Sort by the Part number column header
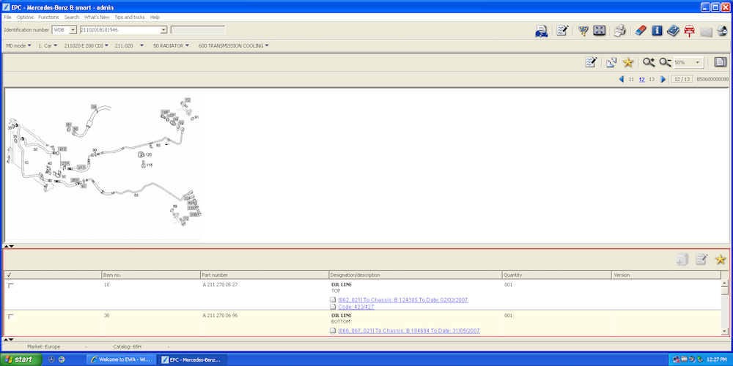This screenshot has width=733, height=366. point(264,275)
